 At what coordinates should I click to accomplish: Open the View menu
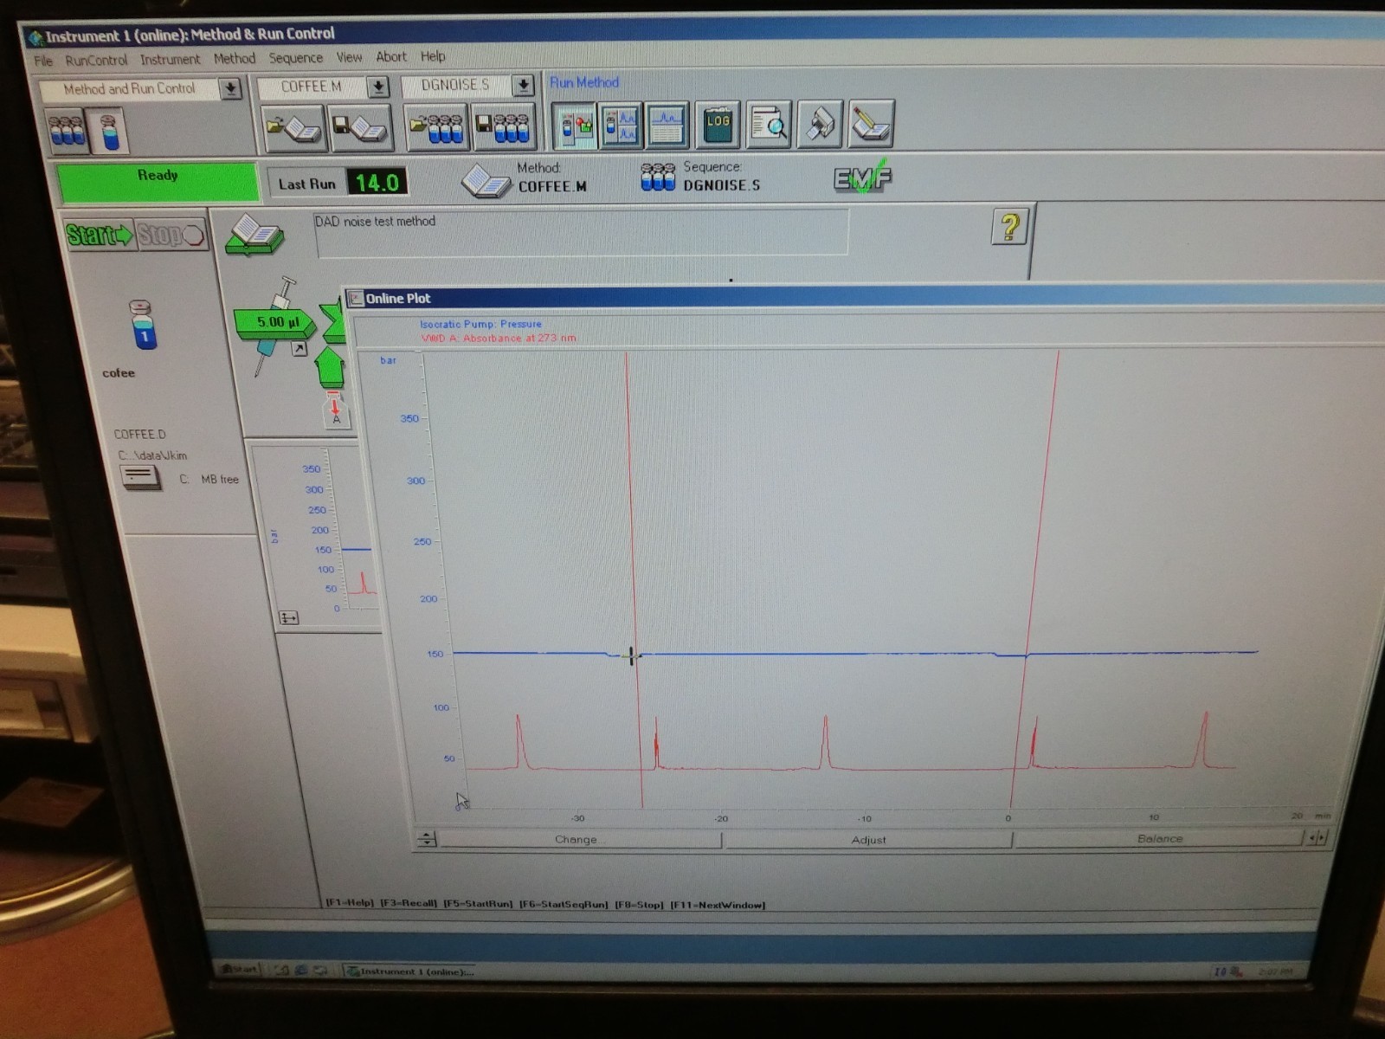[349, 57]
